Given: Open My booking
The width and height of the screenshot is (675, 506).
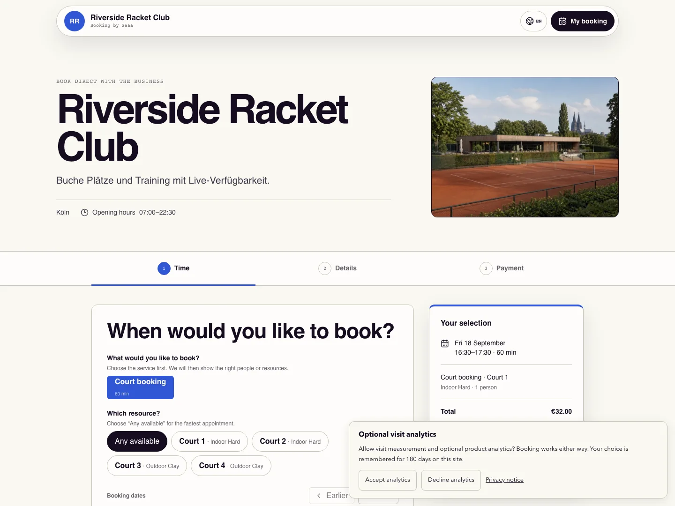Looking at the screenshot, I should tap(583, 21).
